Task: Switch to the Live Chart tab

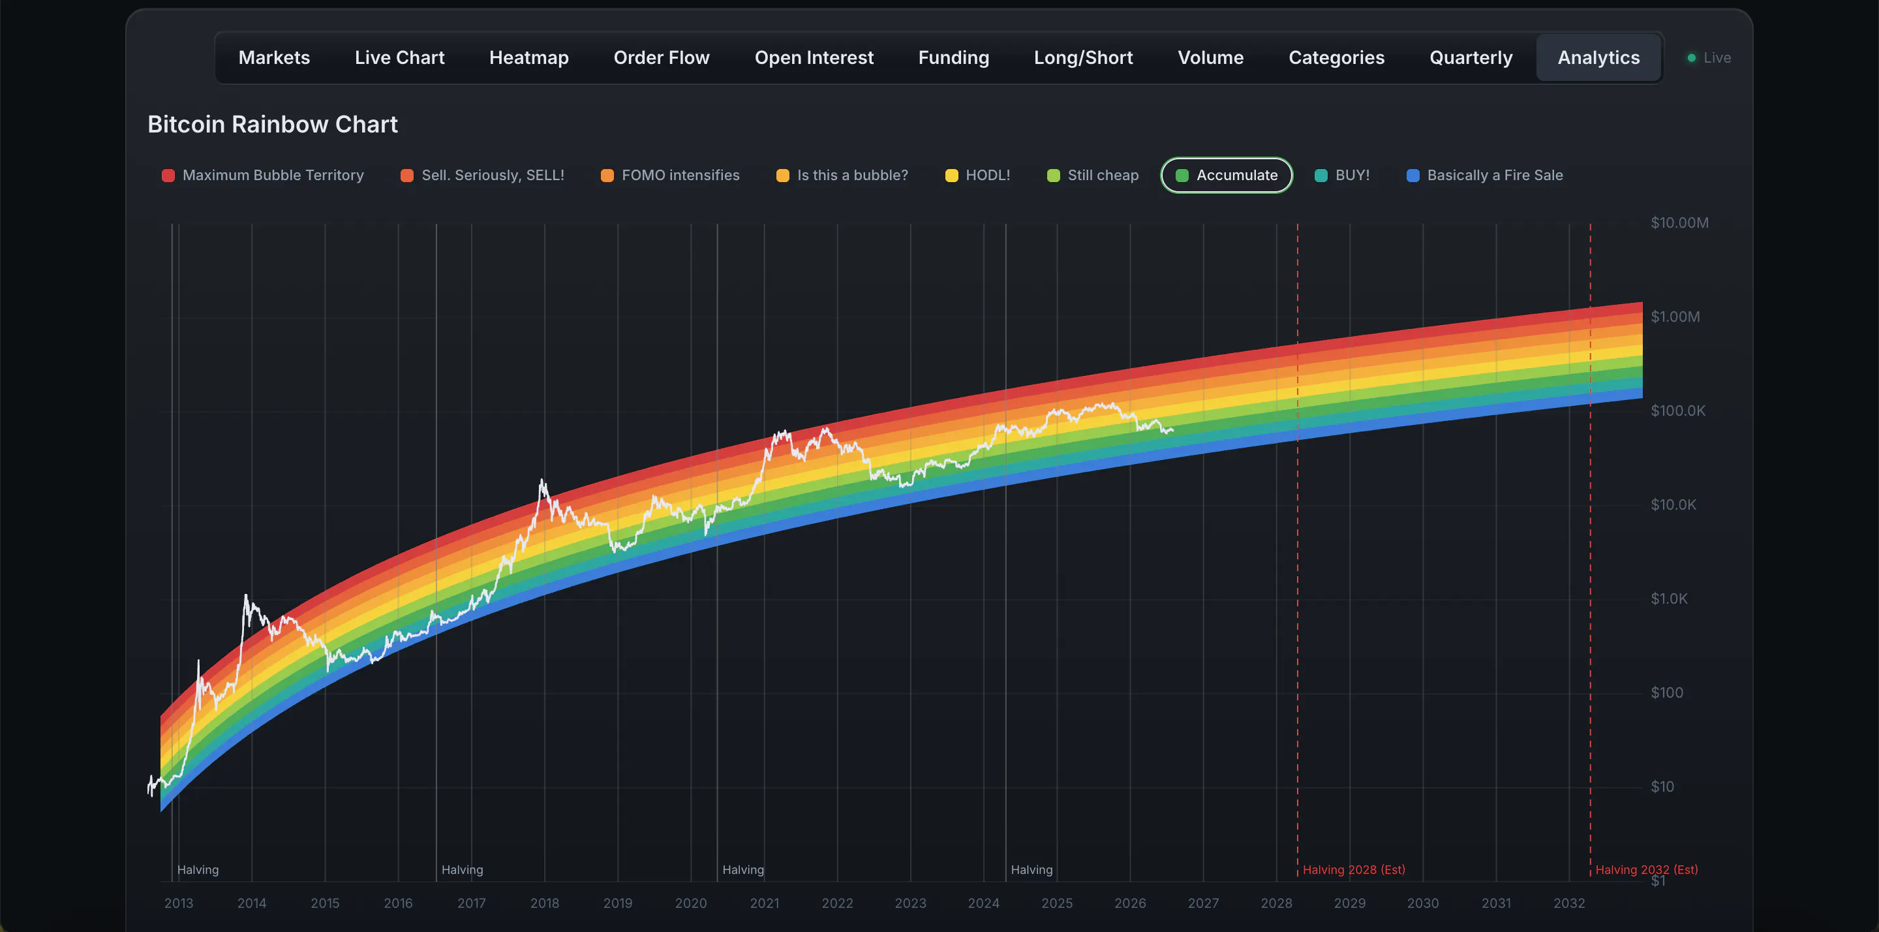Action: coord(399,57)
